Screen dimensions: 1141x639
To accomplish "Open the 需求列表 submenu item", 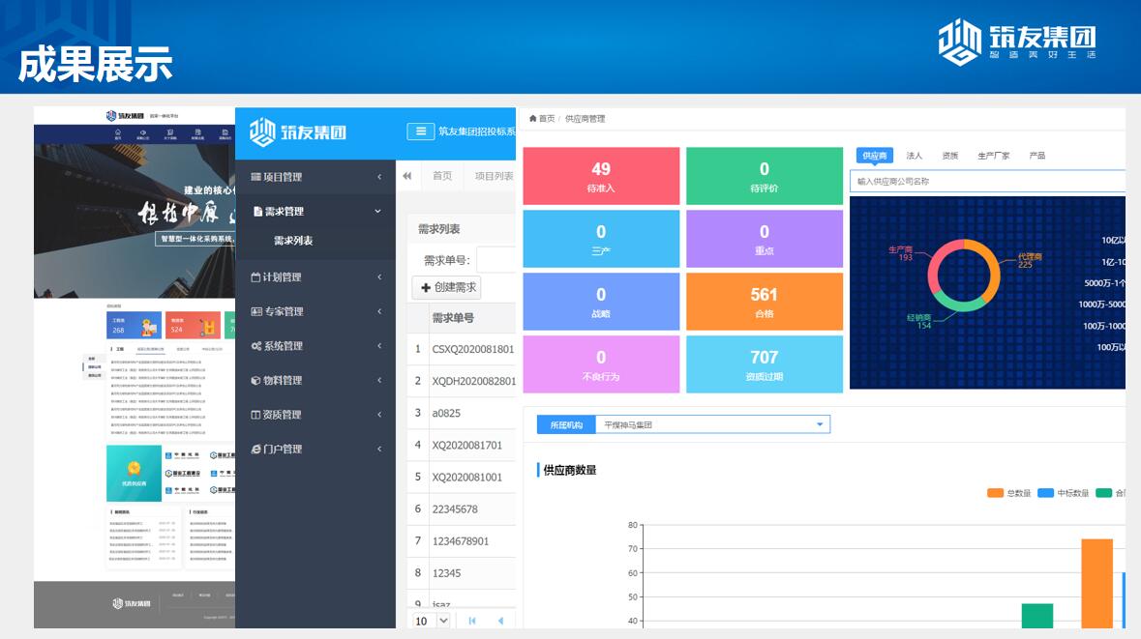I will pyautogui.click(x=293, y=241).
